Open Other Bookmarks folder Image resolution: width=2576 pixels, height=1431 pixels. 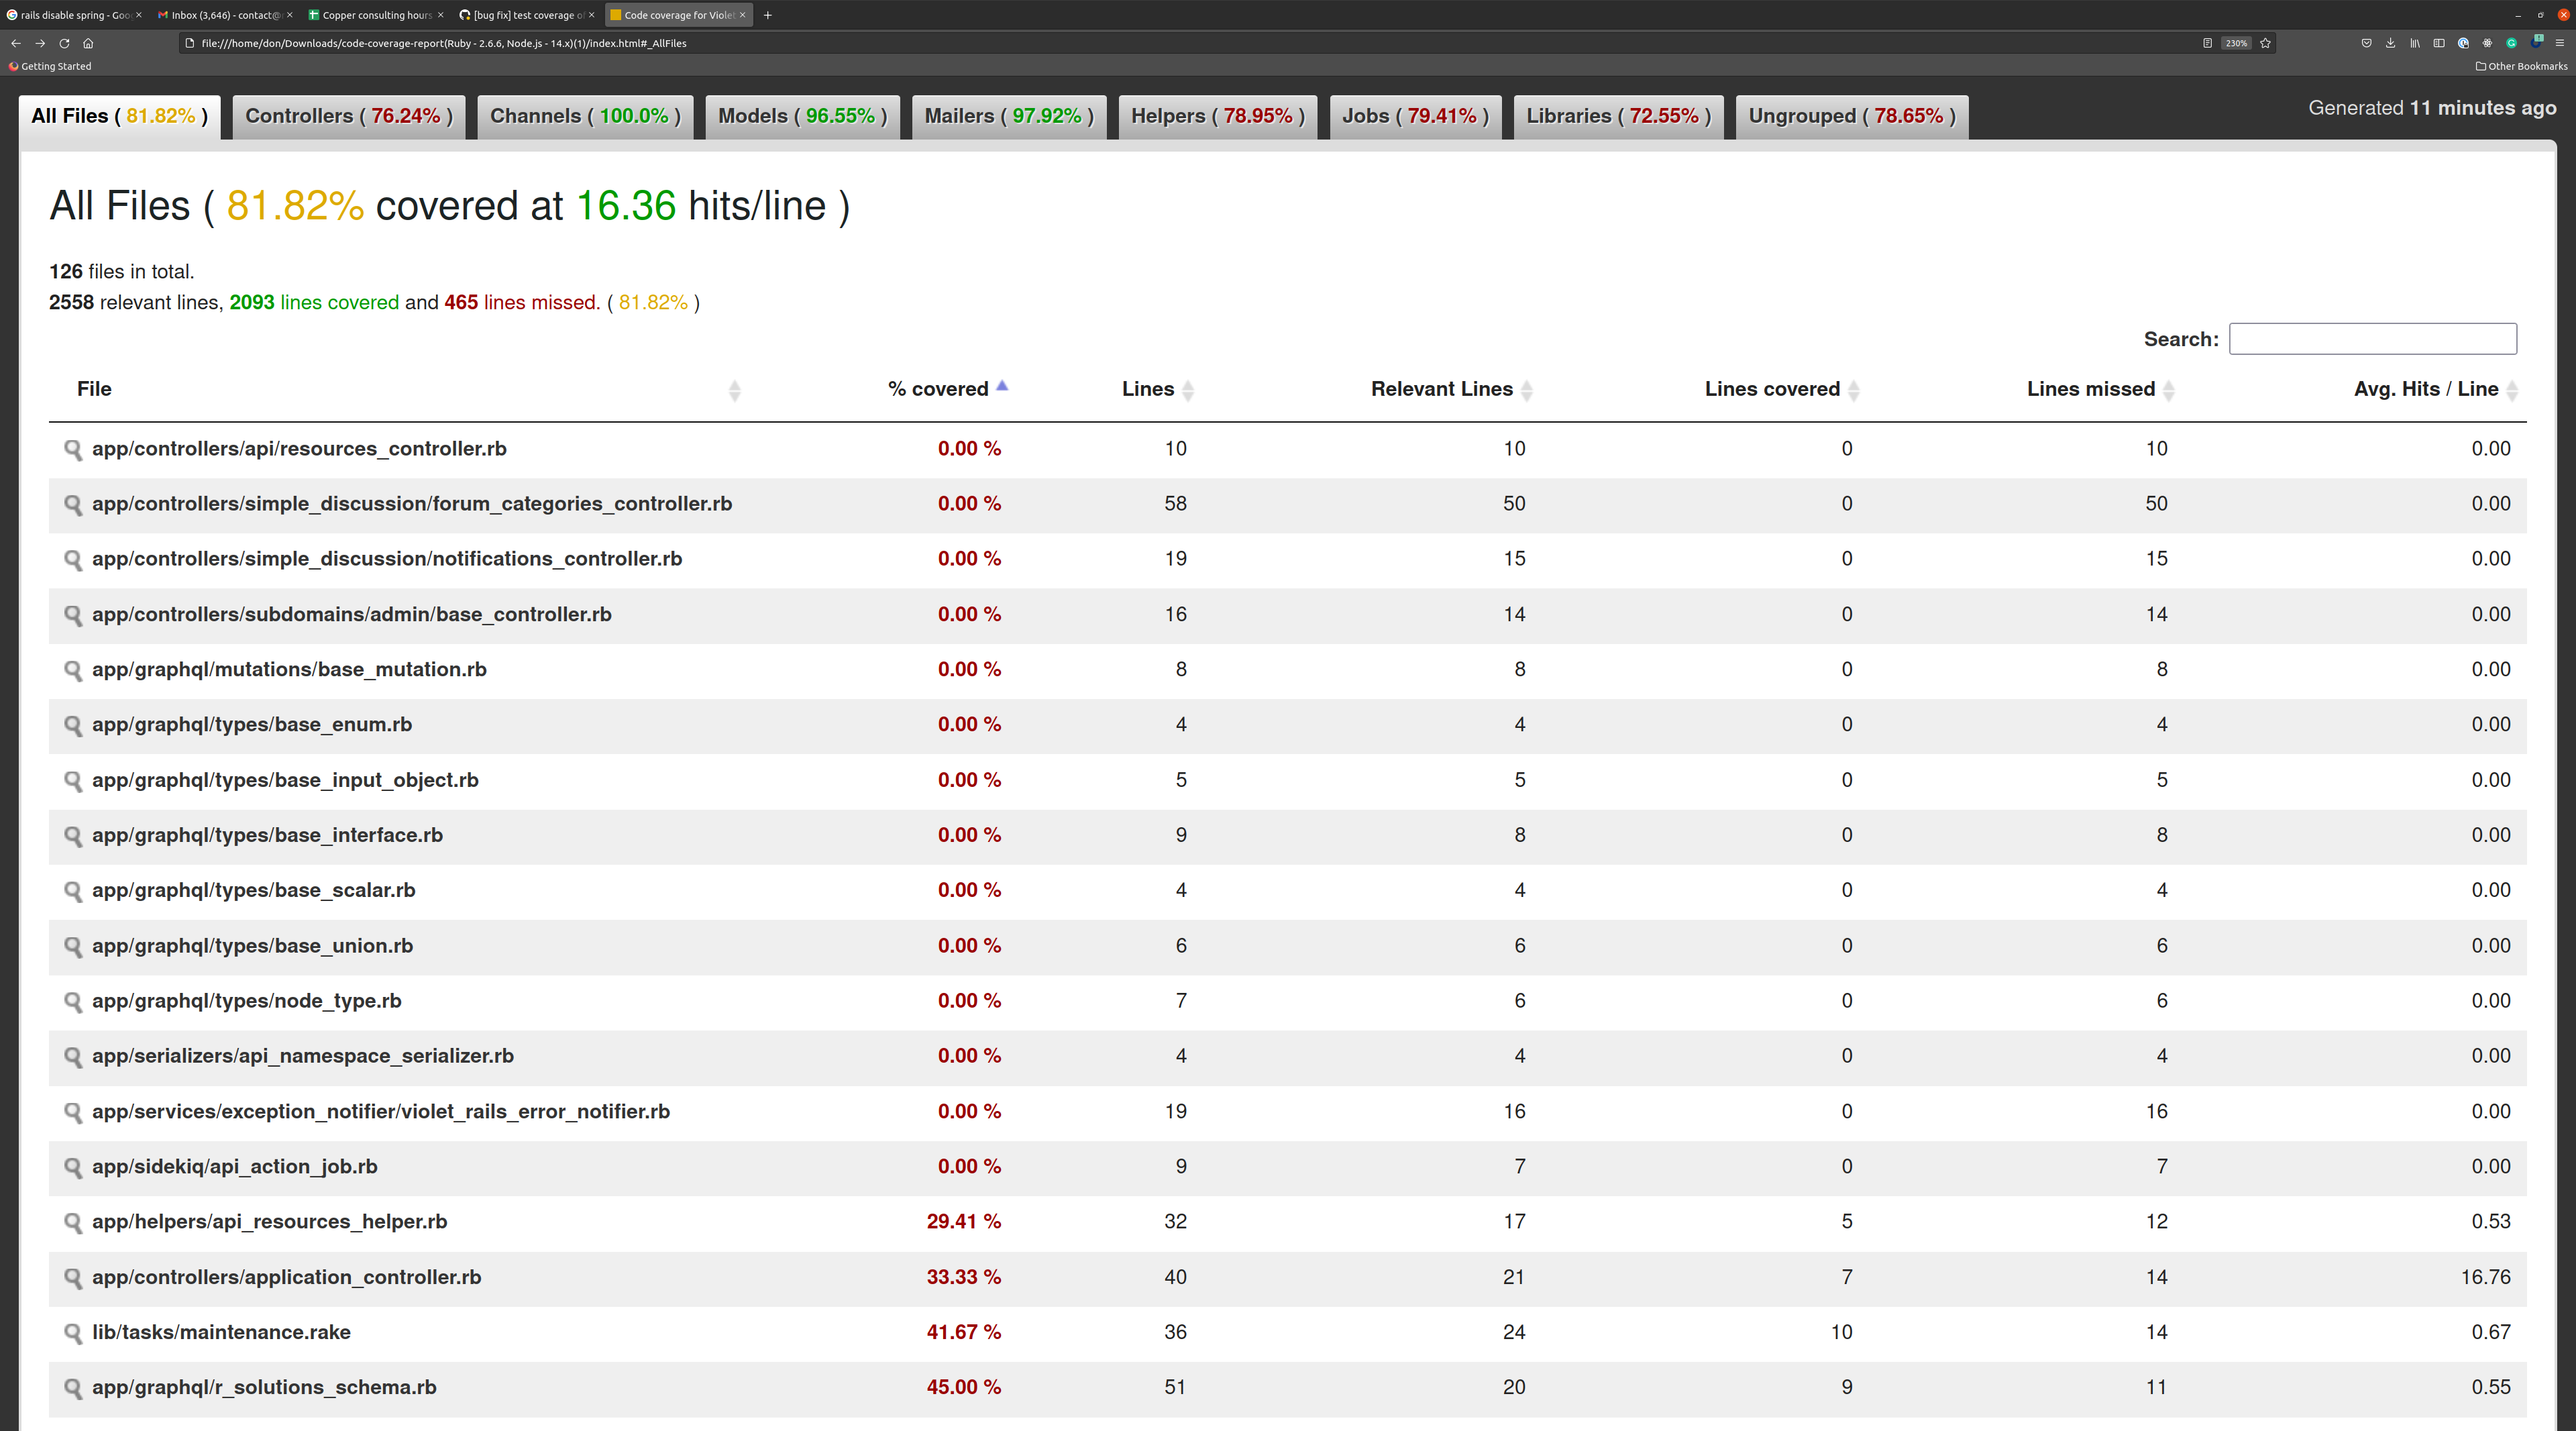pos(2521,66)
